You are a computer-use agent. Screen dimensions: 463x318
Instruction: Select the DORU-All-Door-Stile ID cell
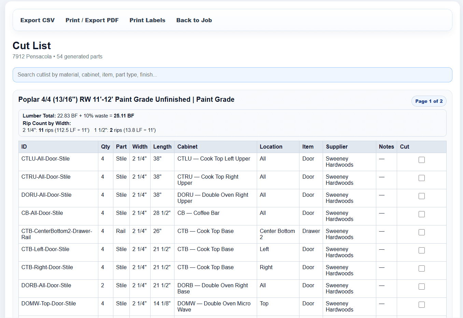[58, 198]
